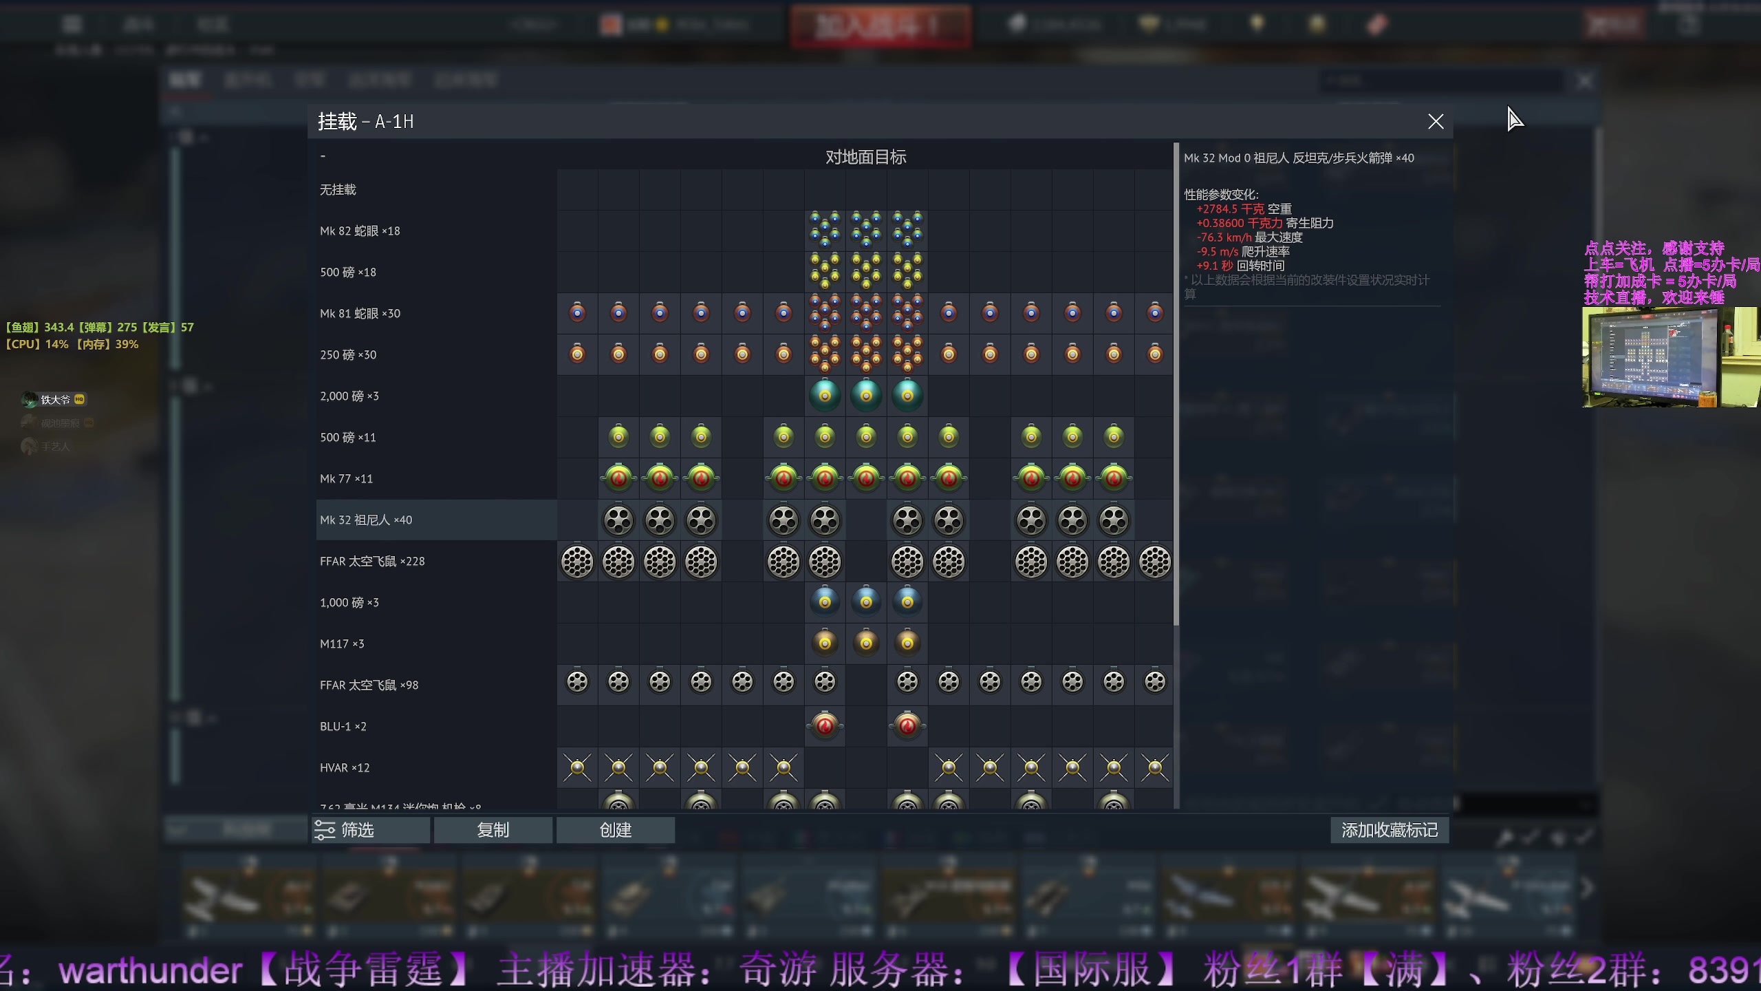The width and height of the screenshot is (1761, 991).
Task: Click right BLU-1 ×2 fire bomb icon
Action: (x=907, y=725)
